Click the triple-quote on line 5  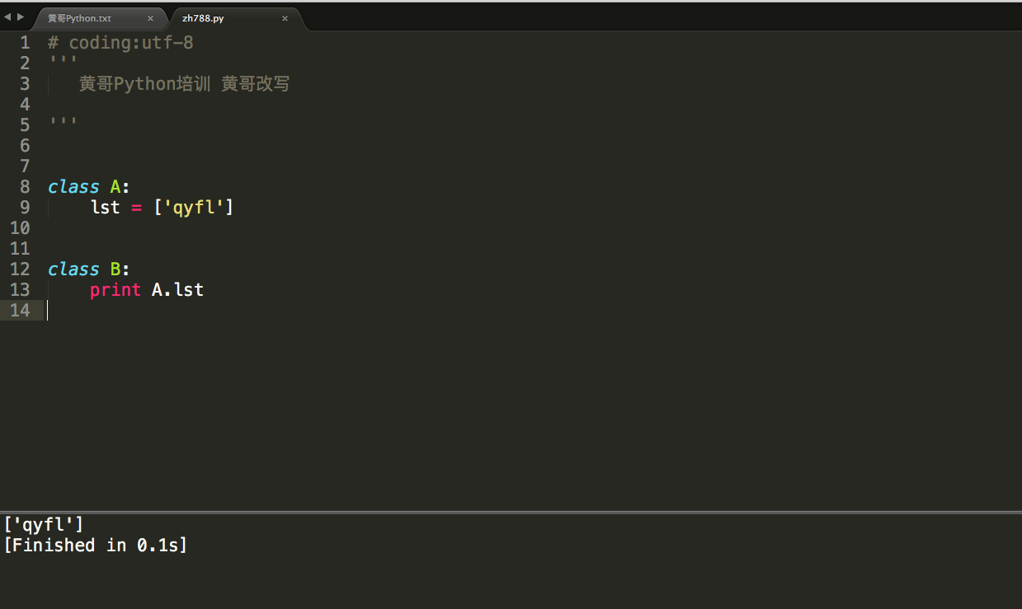[x=64, y=120]
